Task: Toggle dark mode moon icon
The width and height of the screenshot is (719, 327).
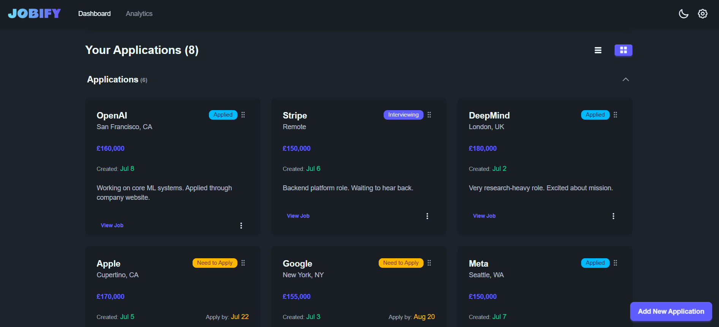Action: (683, 14)
